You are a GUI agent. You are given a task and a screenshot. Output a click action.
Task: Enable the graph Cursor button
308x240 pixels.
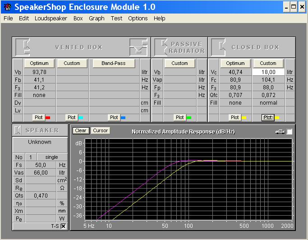(101, 130)
